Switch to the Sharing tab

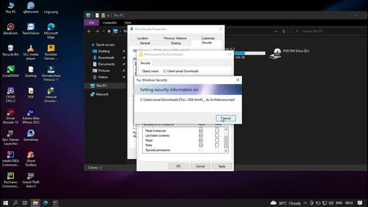(x=176, y=43)
